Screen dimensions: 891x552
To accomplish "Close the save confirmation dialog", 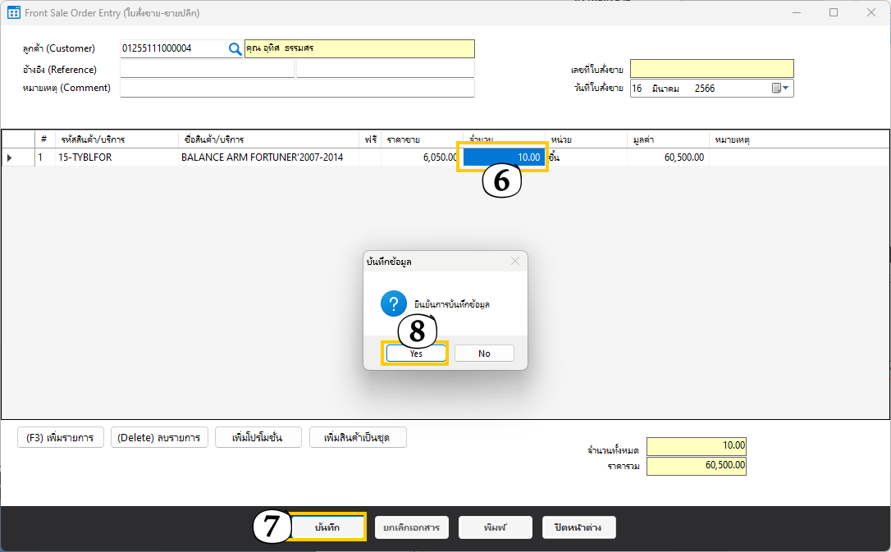I will point(515,262).
